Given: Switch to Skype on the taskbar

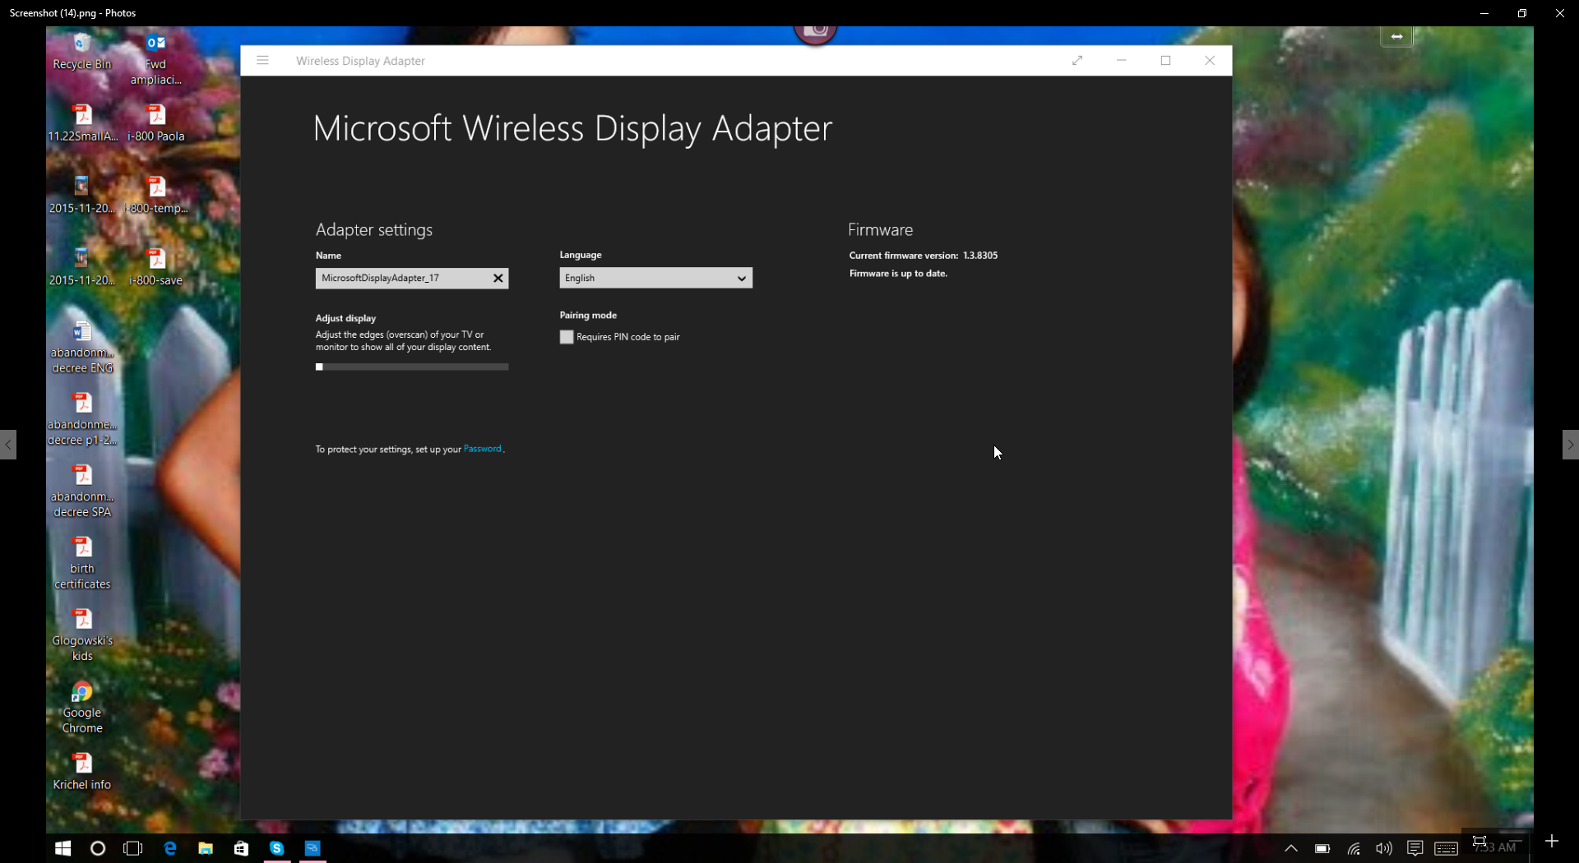Looking at the screenshot, I should [x=277, y=848].
